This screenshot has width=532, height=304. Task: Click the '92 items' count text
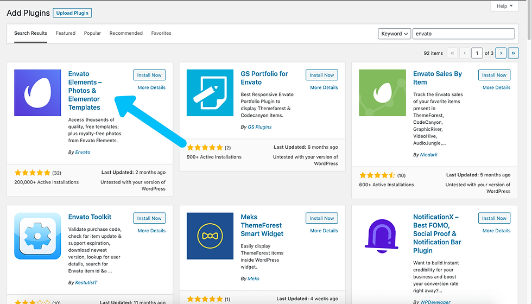coord(433,53)
